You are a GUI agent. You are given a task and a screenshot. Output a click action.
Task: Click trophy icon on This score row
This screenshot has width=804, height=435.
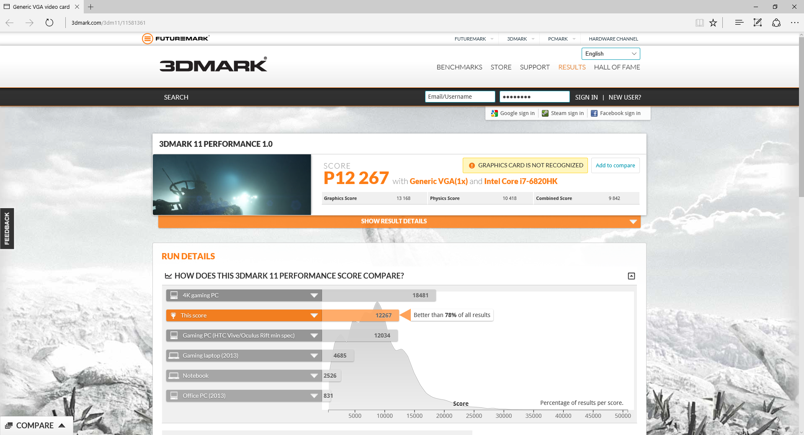click(173, 315)
